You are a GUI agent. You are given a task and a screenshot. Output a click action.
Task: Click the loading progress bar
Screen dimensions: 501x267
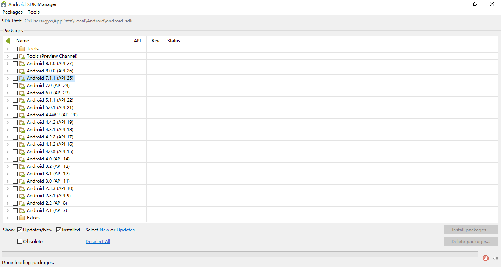(x=240, y=254)
